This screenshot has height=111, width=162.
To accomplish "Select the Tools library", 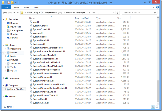I will (x=13, y=67).
